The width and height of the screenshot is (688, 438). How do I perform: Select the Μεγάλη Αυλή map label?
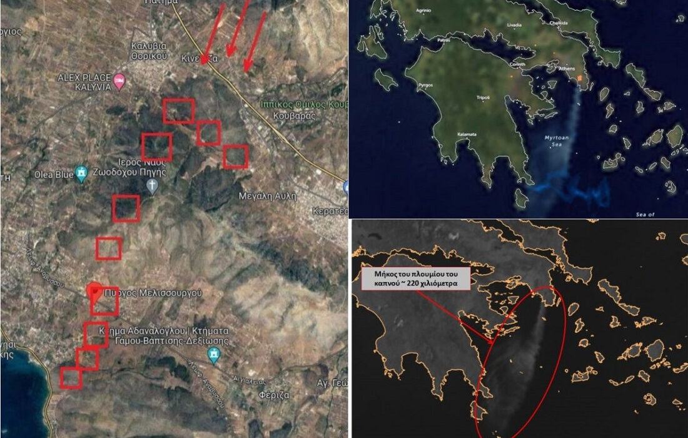(x=267, y=196)
